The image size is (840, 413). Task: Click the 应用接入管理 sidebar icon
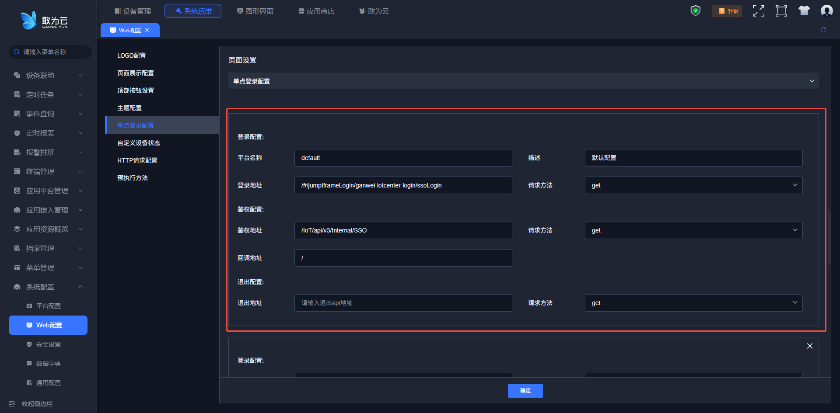[17, 210]
